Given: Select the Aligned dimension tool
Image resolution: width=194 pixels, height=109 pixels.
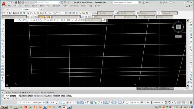Looking at the screenshot, I should click(20, 20).
